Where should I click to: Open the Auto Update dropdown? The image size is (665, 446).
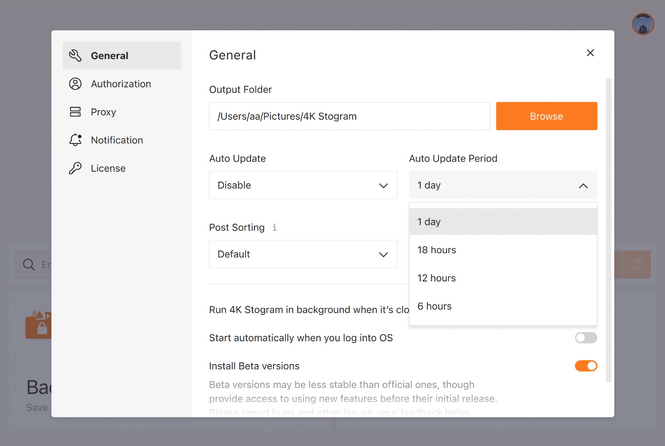coord(303,185)
